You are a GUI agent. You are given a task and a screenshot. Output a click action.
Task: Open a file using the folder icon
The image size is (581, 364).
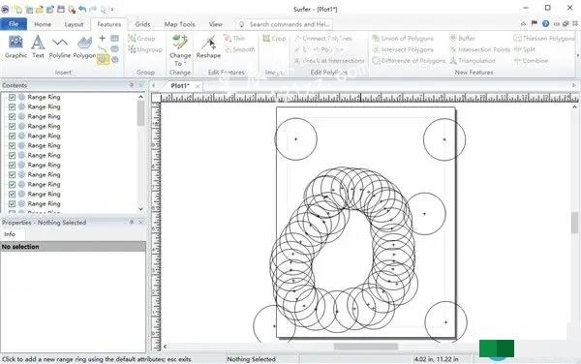point(40,9)
